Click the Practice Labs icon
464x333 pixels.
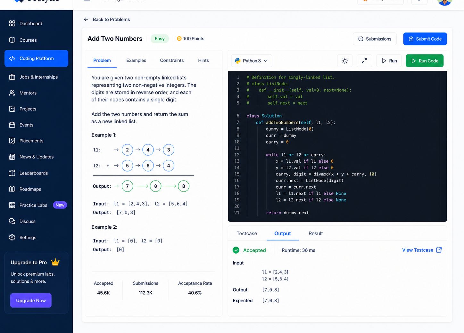(x=12, y=205)
